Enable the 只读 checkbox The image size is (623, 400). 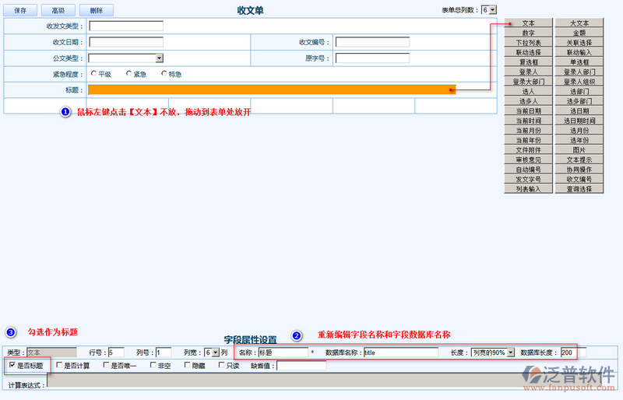point(222,365)
